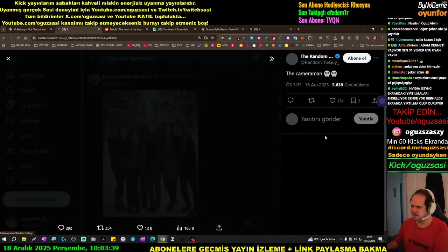Open the TWITTER bookmarks folder
448x252 pixels.
(41, 45)
